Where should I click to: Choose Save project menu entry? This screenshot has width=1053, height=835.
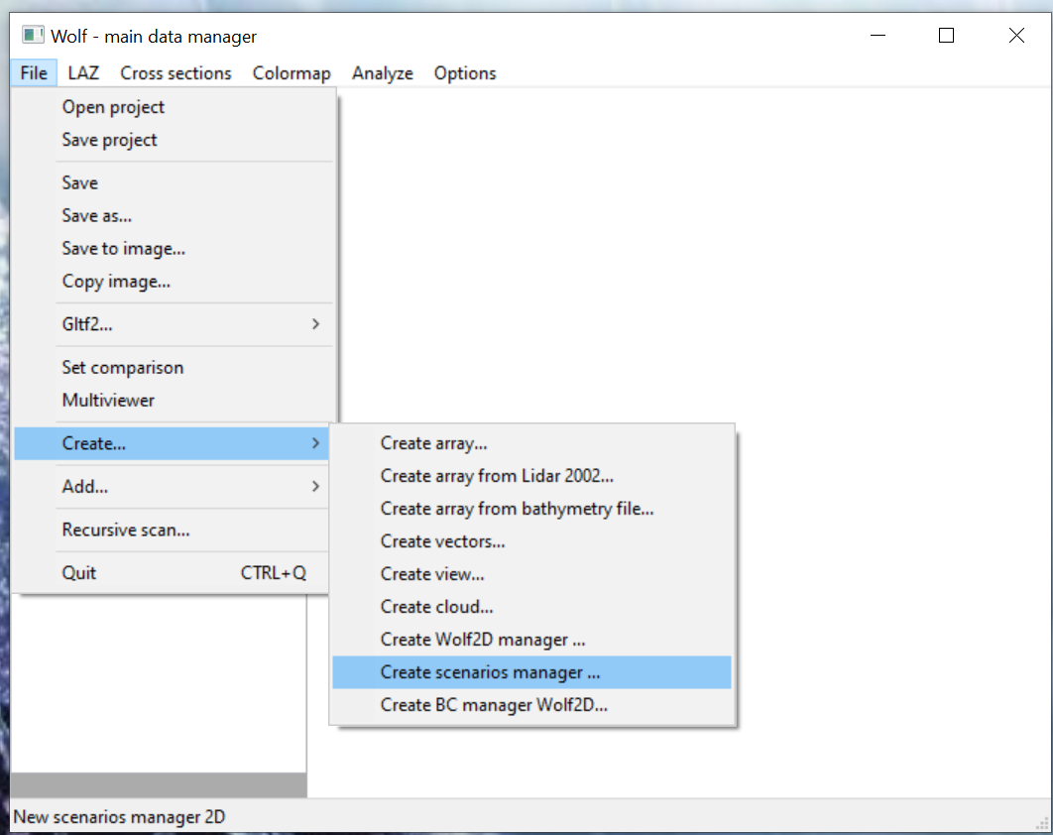[109, 140]
